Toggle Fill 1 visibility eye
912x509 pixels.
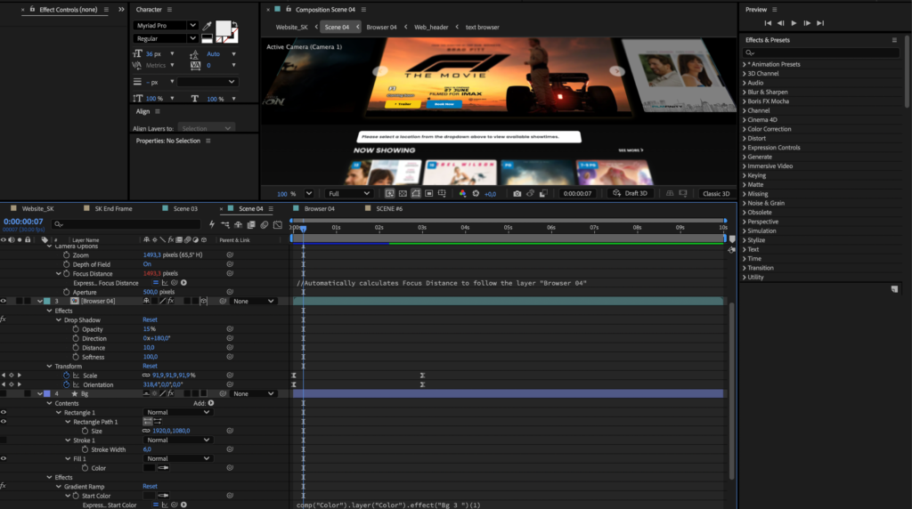coord(4,458)
